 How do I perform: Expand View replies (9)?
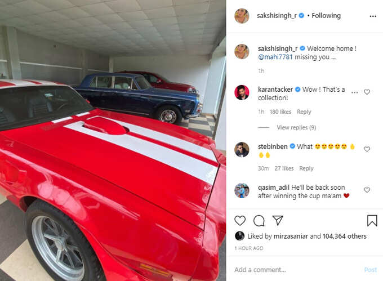point(296,127)
